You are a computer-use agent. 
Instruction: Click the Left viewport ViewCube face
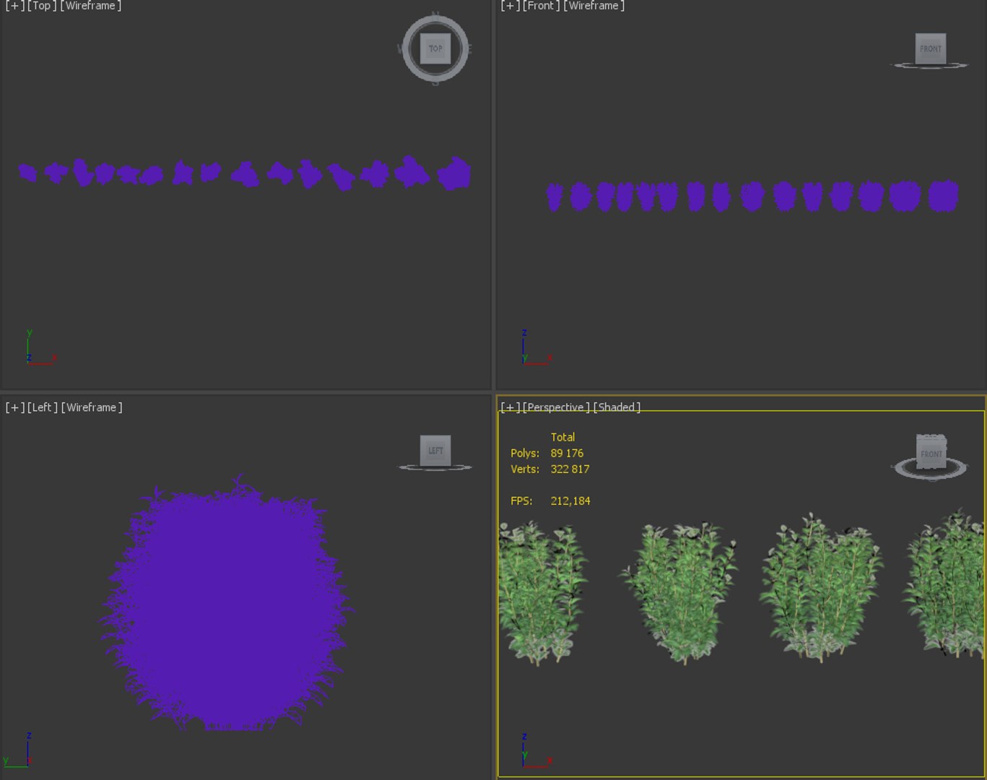pyautogui.click(x=435, y=451)
